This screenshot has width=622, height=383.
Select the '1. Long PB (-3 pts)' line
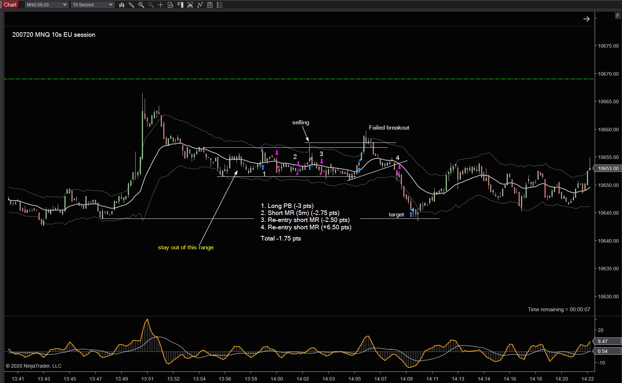(287, 206)
